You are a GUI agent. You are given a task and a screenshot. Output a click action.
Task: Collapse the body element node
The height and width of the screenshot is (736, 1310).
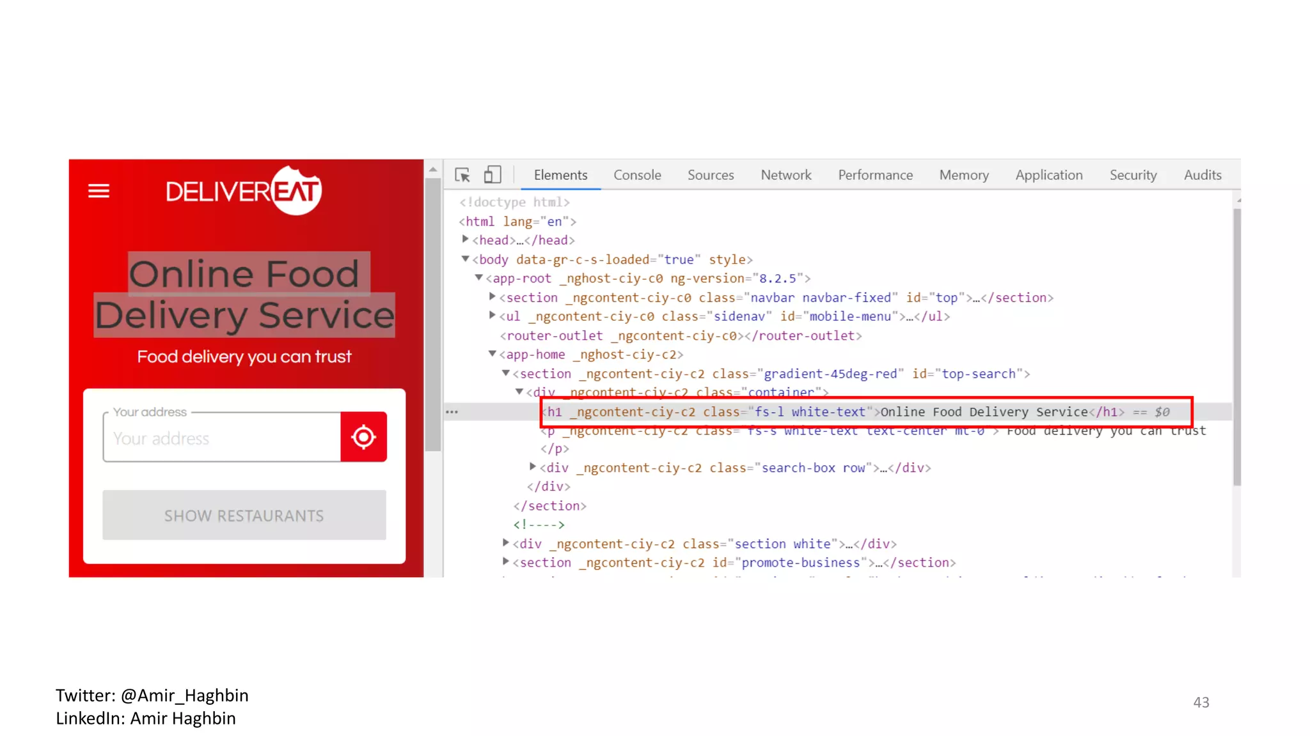click(x=466, y=259)
